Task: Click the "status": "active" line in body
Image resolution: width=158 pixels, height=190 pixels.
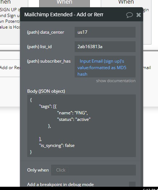Action: (x=74, y=119)
